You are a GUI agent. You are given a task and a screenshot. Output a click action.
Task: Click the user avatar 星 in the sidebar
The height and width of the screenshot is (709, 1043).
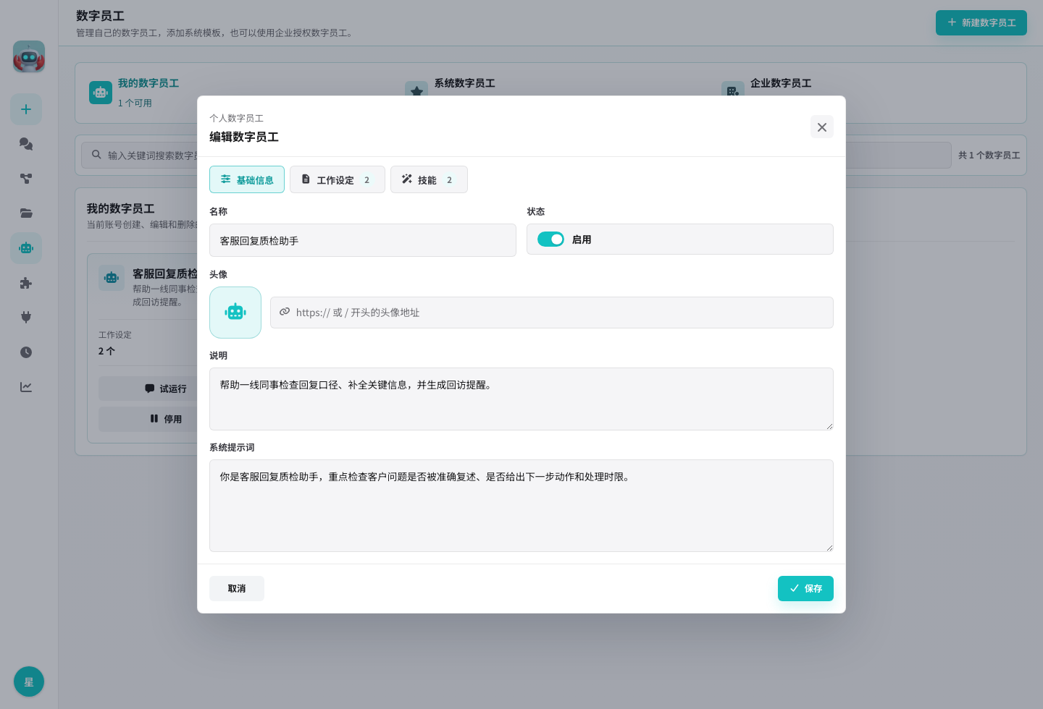click(29, 682)
